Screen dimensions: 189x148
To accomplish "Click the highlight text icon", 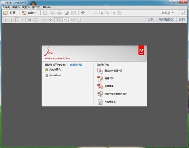I will [x=95, y=13].
